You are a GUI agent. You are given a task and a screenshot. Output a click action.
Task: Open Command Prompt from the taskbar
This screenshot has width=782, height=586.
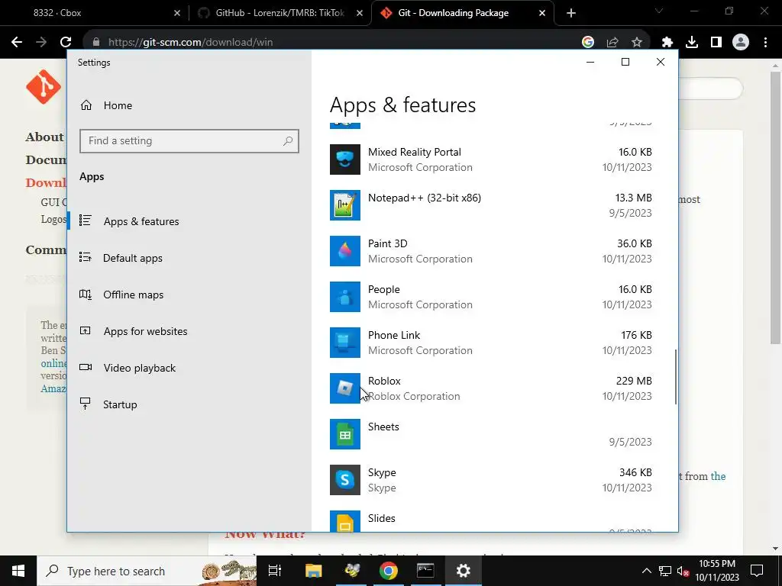tap(425, 571)
